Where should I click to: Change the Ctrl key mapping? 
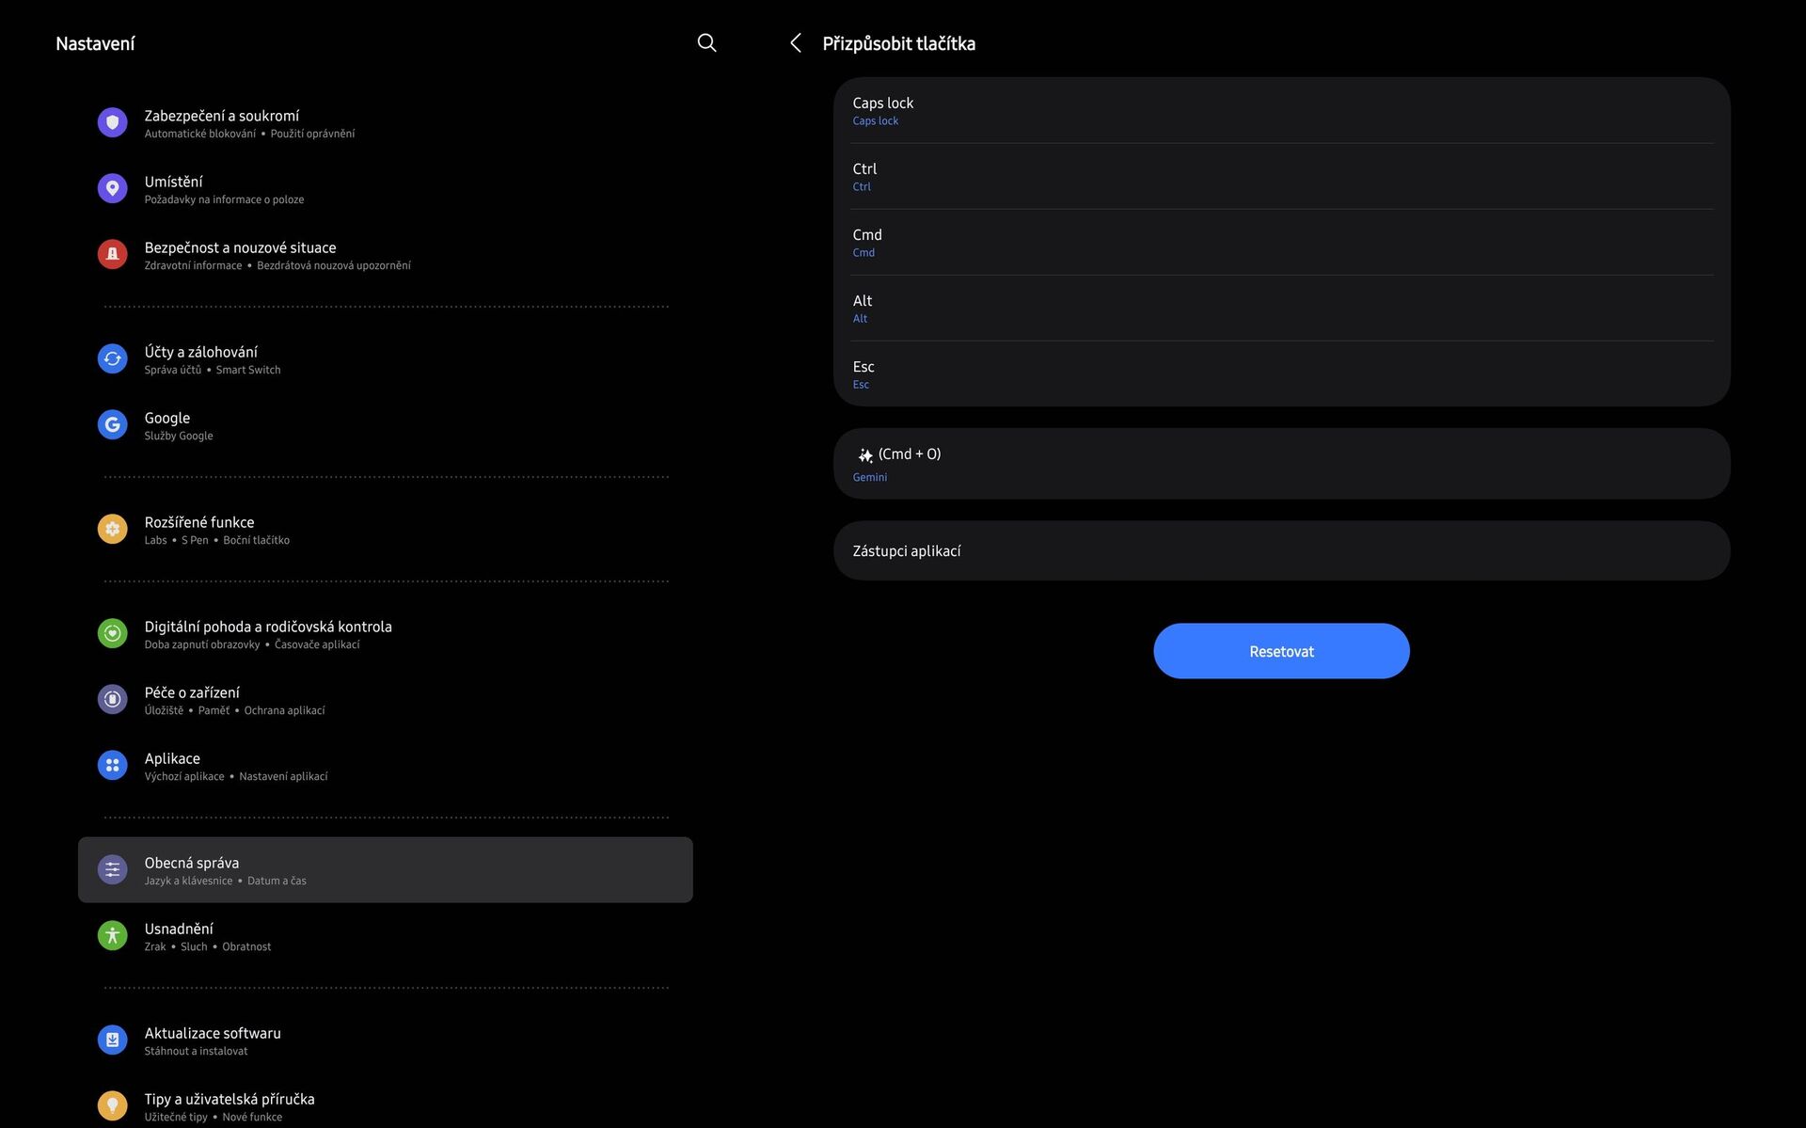pos(1281,177)
